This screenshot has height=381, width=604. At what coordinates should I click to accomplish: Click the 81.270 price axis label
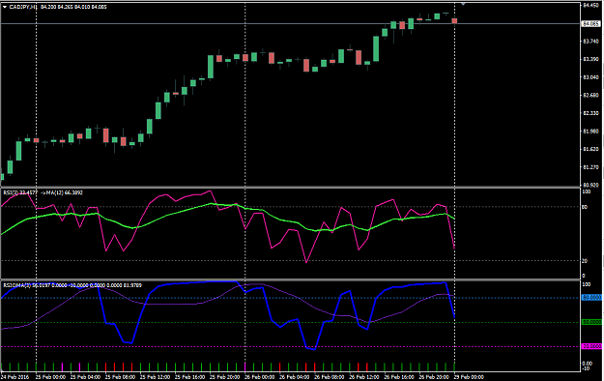click(590, 167)
